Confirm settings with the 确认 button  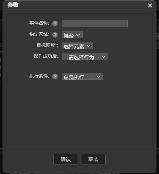65,159
